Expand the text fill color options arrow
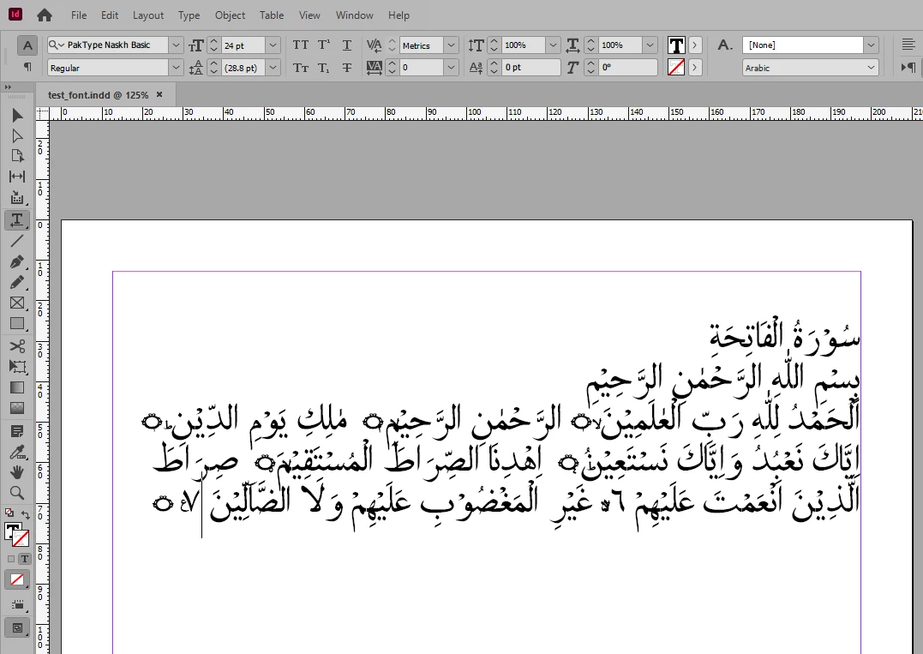The height and width of the screenshot is (654, 923). point(694,45)
